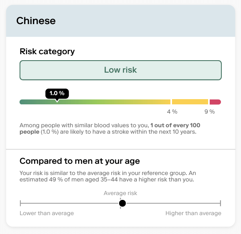
Task: Click the green gradient risk bar
Action: tap(95, 102)
